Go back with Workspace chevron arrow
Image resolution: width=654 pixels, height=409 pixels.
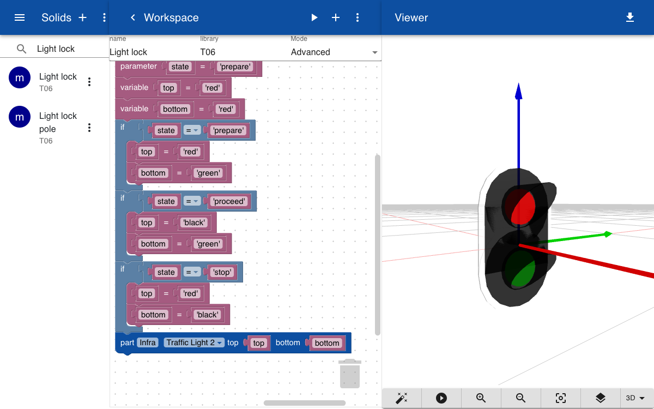[x=132, y=17]
